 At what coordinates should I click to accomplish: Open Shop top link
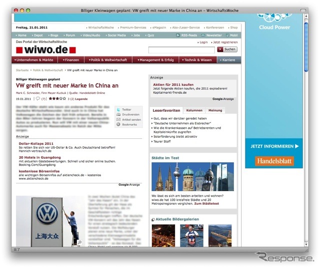(x=234, y=27)
